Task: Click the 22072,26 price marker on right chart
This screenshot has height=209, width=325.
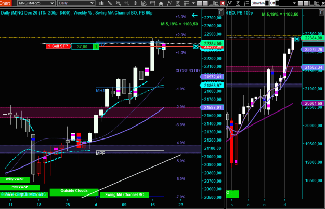Action: pyautogui.click(x=313, y=49)
